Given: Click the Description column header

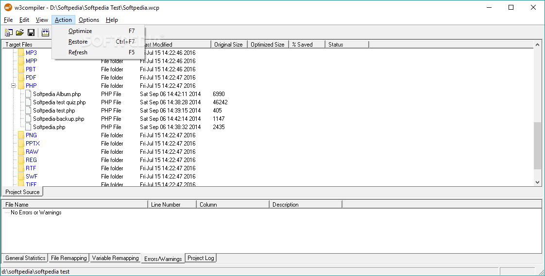Looking at the screenshot, I should 306,205.
